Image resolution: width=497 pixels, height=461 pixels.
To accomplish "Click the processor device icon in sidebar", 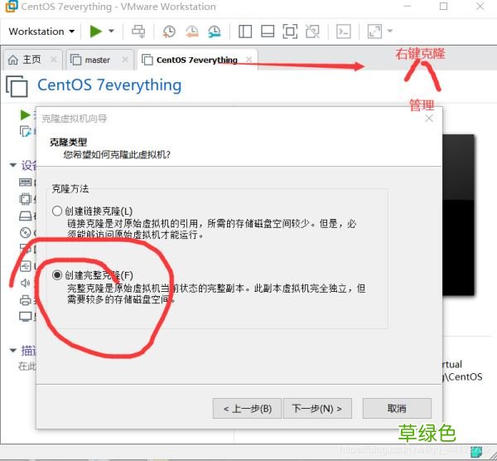I will pos(26,199).
